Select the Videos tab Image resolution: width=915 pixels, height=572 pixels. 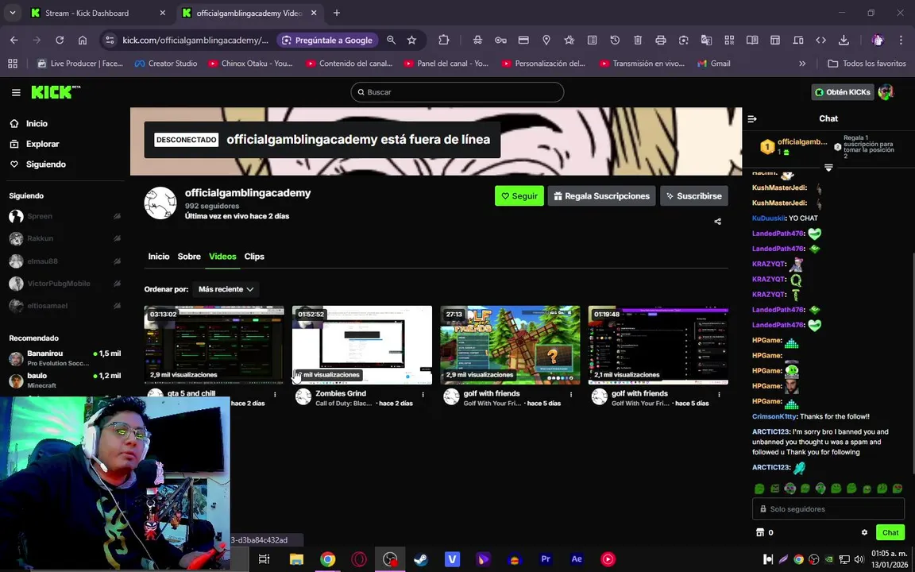pos(222,257)
